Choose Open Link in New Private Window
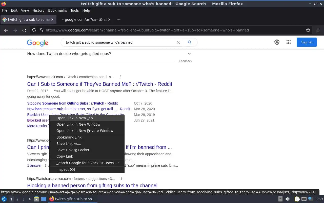 87,131
